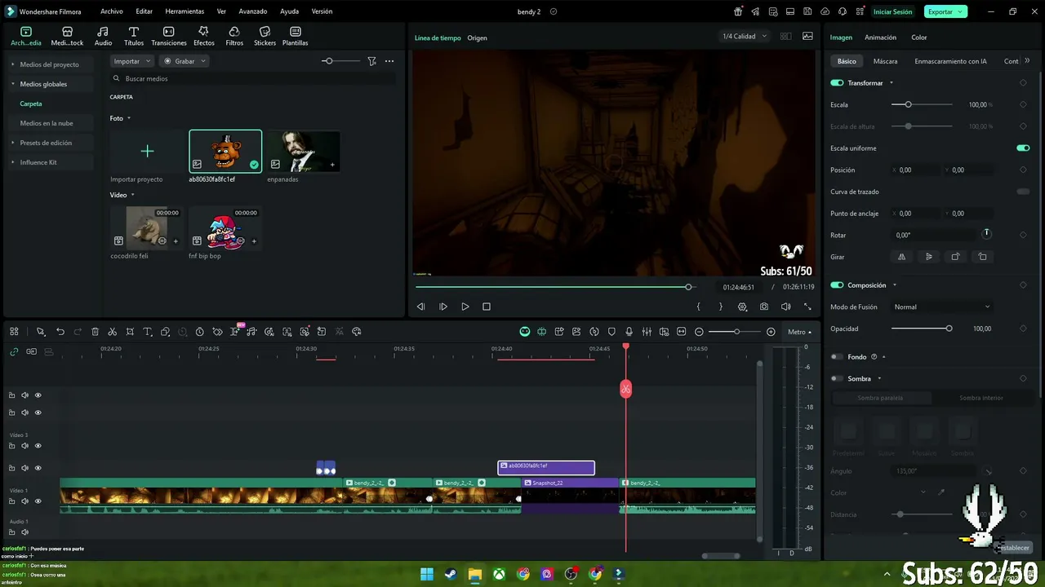Open the Filtros panel
1045x587 pixels.
coord(234,36)
